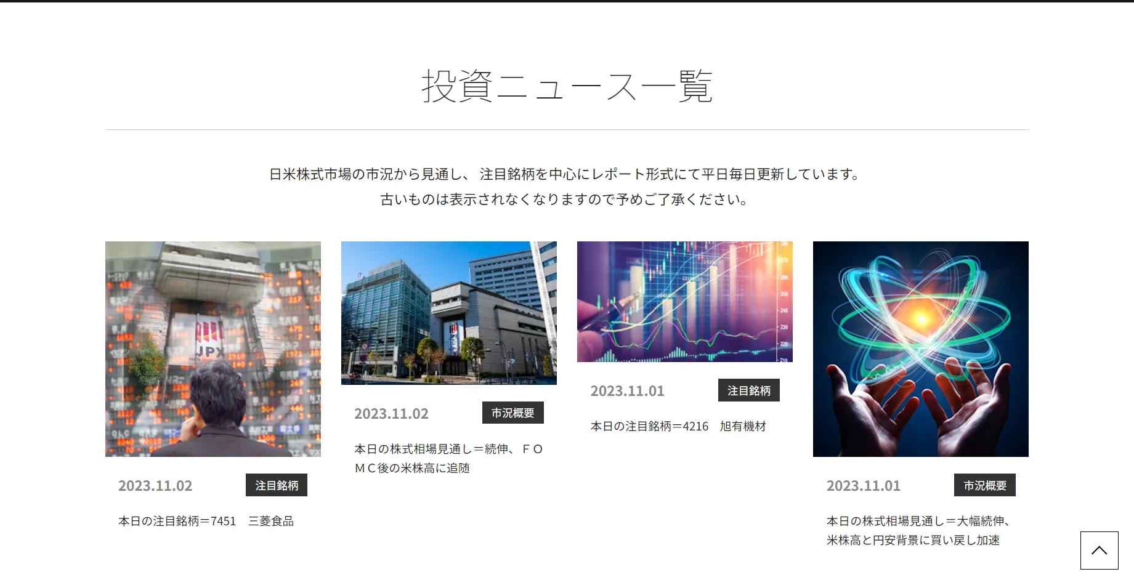Click date 2023.11.01 on 旭有機材 card

click(x=627, y=391)
